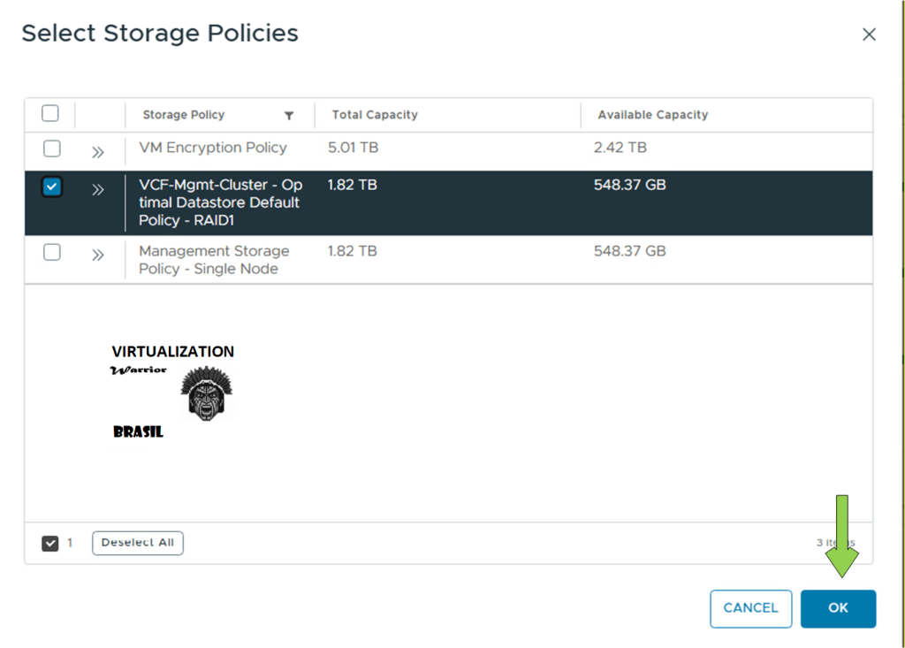Viewport: 905px width, 648px height.
Task: Confirm selection with the OK button
Action: (838, 608)
